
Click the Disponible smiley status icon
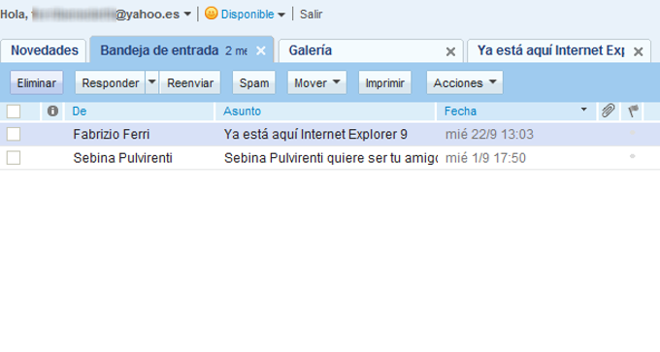(x=211, y=14)
